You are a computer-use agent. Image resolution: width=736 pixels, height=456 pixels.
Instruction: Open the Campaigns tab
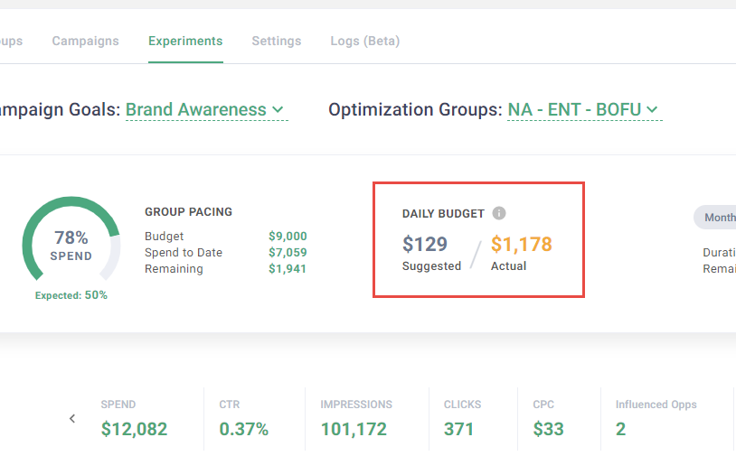[85, 41]
